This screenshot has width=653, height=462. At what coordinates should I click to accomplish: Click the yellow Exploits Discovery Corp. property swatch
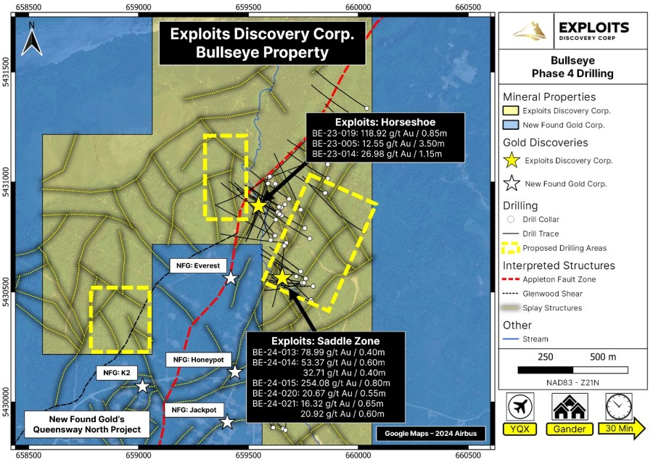coord(511,111)
